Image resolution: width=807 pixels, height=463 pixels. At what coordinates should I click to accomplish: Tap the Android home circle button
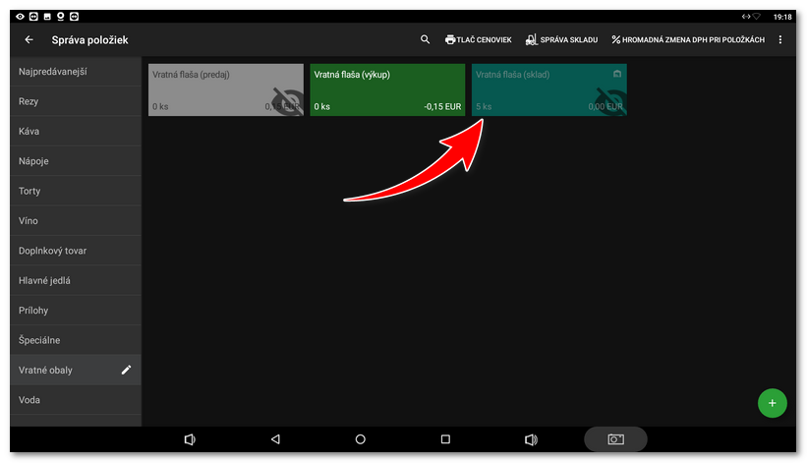click(361, 439)
